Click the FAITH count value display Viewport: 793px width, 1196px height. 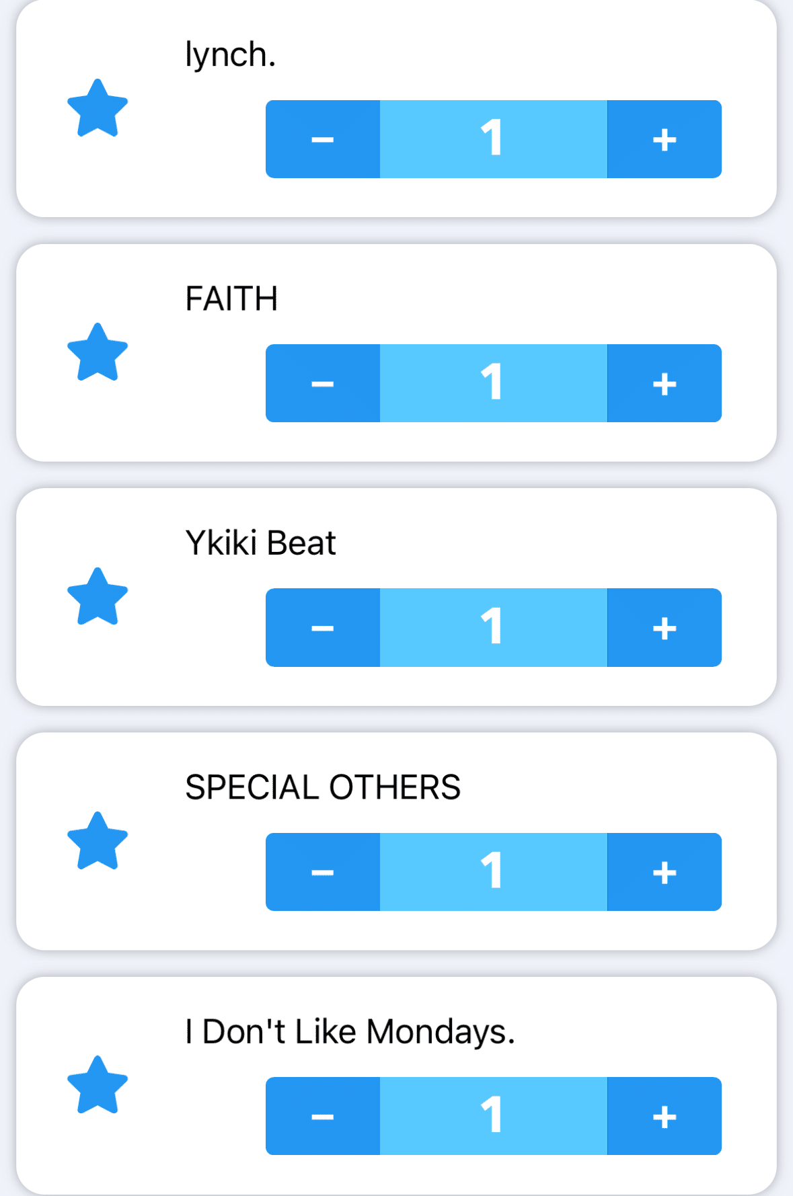[x=493, y=383]
